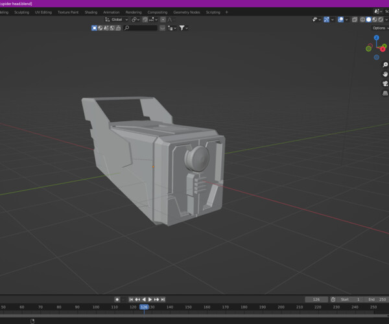Click the zoom magnifier icon in viewport

coord(385,65)
